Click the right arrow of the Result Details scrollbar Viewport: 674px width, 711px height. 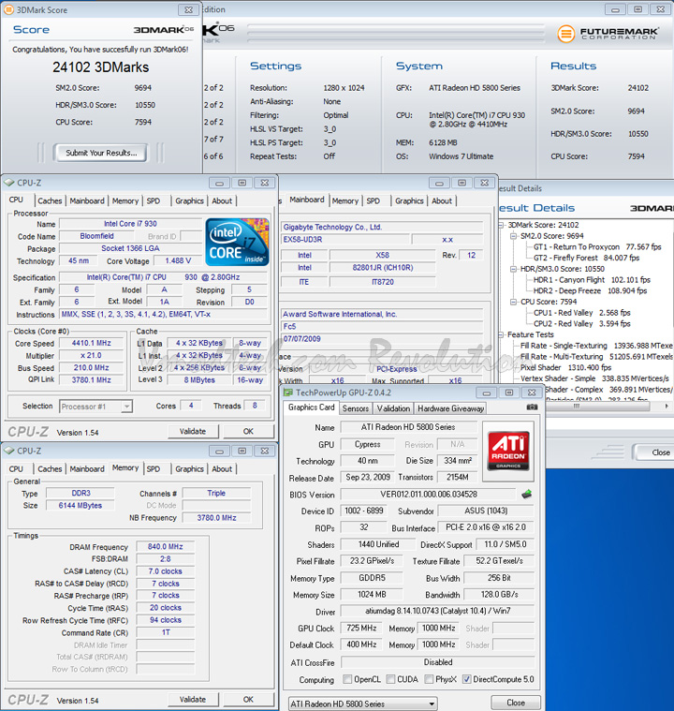click(x=667, y=406)
